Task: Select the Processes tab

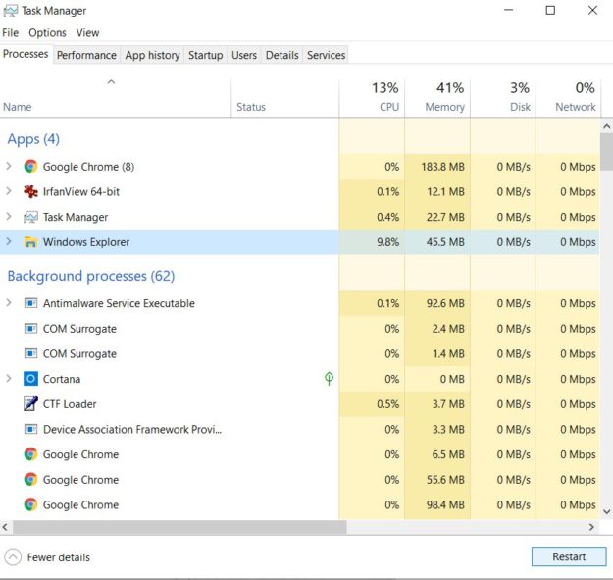Action: tap(26, 54)
